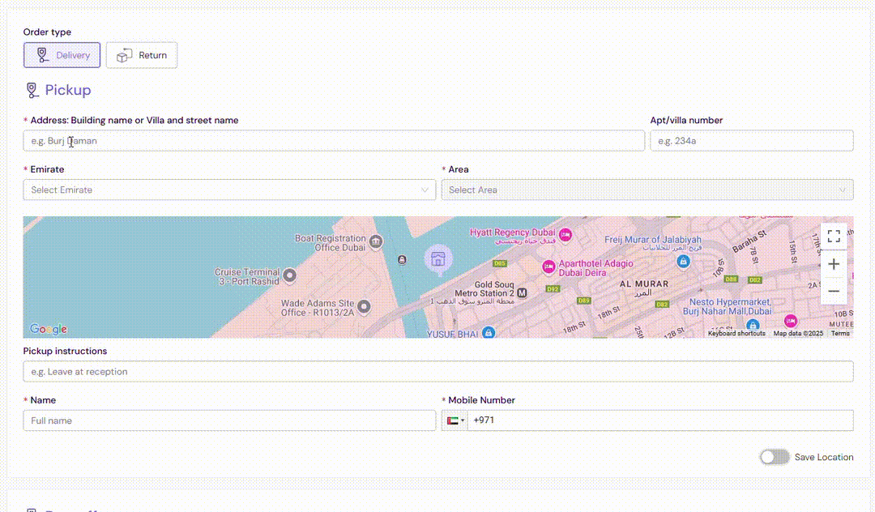This screenshot has width=875, height=512.
Task: Click the Full name input field
Action: (x=229, y=420)
